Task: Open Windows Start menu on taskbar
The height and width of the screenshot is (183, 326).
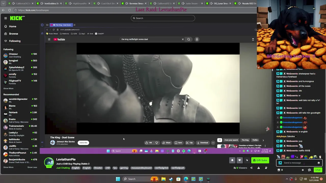Action: point(118,179)
